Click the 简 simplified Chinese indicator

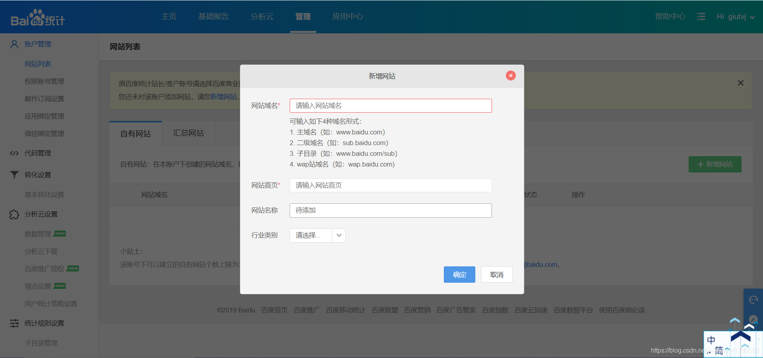719,350
